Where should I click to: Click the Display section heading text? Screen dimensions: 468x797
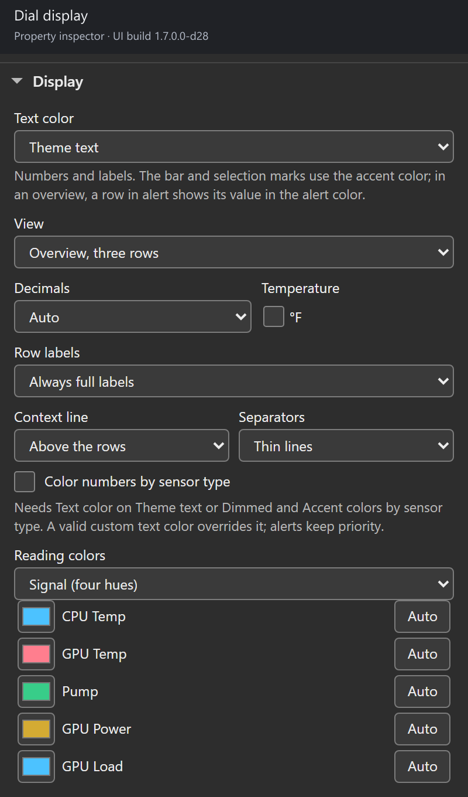point(58,81)
